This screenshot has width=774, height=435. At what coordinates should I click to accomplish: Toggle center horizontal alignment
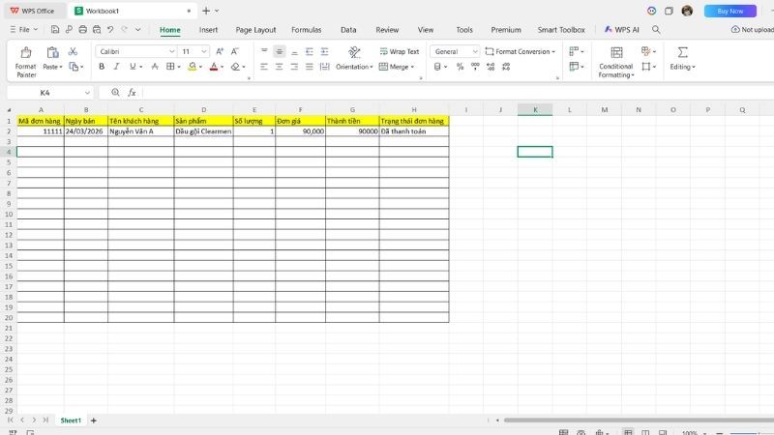(280, 67)
